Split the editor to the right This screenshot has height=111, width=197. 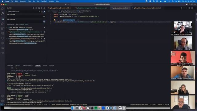click(192, 8)
